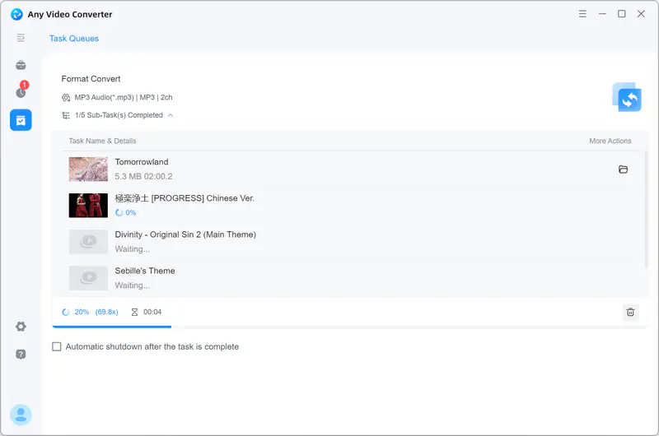Click the 0% spinner on the Chinese Ver. task

119,212
